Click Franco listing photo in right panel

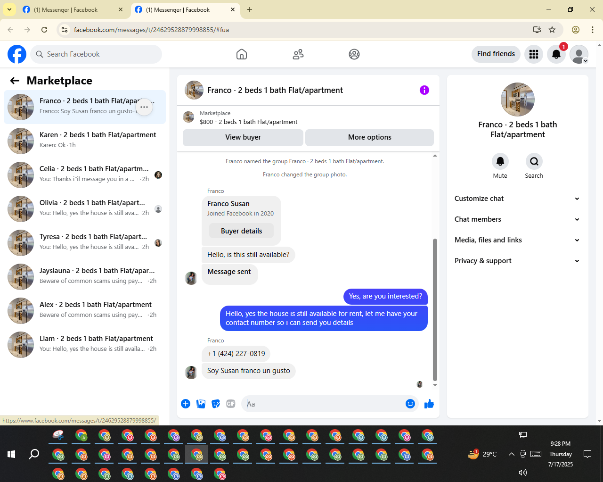tap(518, 100)
